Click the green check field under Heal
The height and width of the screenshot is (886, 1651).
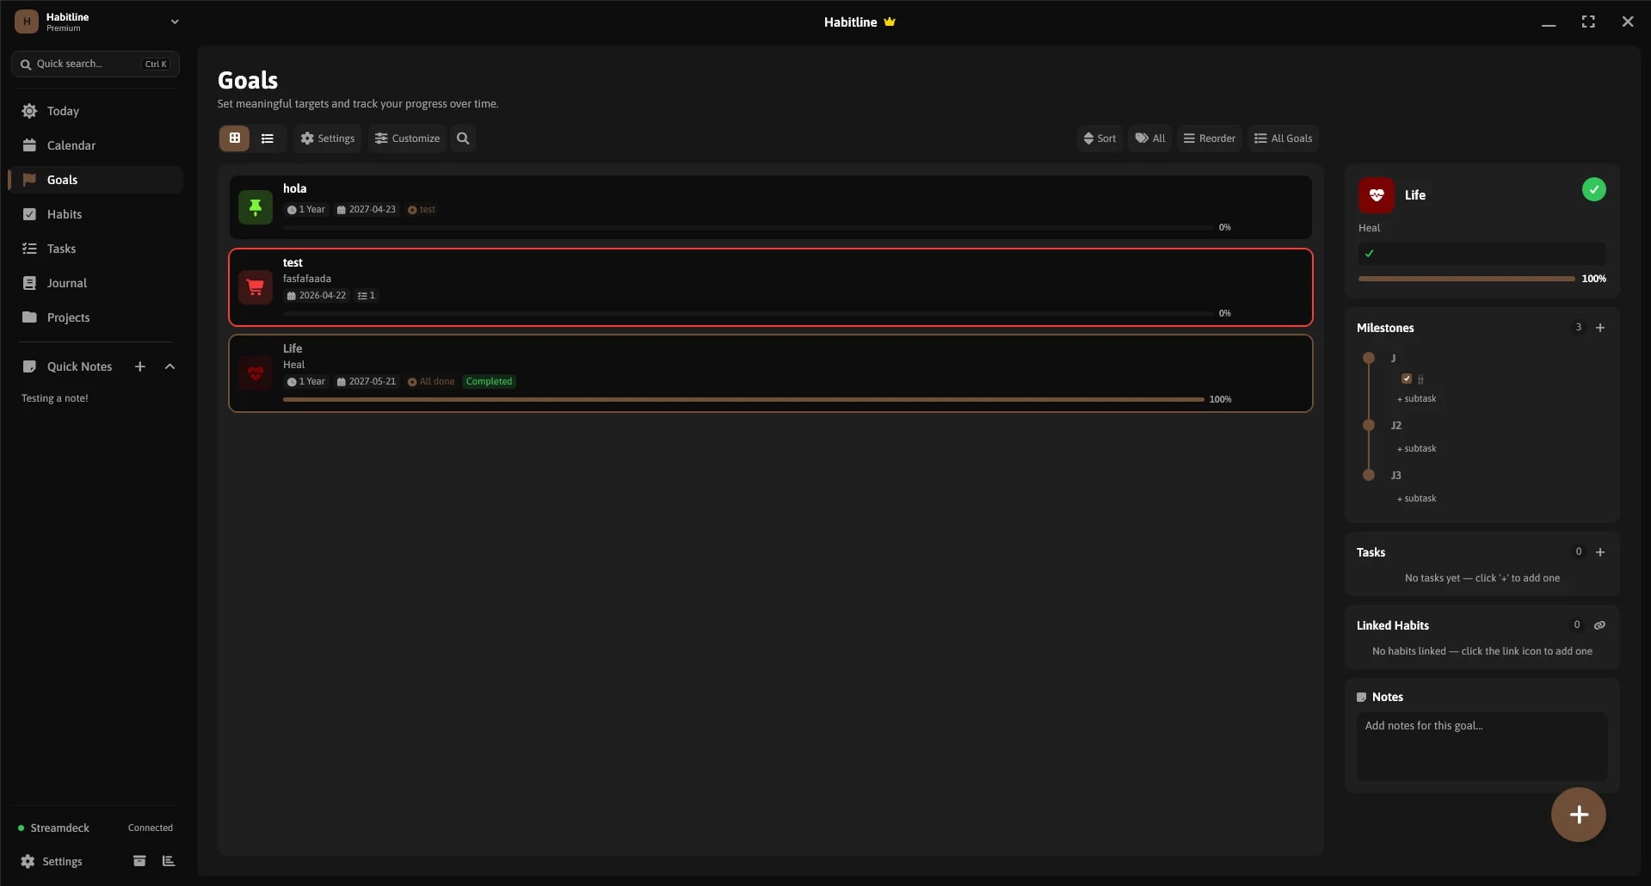click(1482, 254)
